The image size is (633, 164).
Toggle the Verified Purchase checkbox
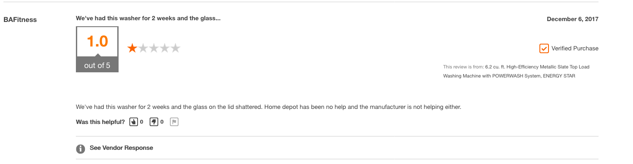[x=544, y=48]
